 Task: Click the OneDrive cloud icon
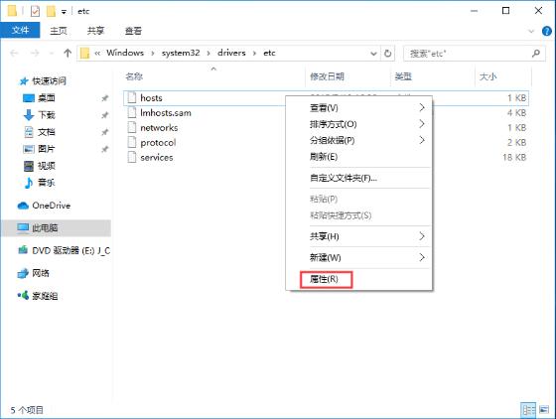pyautogui.click(x=23, y=206)
